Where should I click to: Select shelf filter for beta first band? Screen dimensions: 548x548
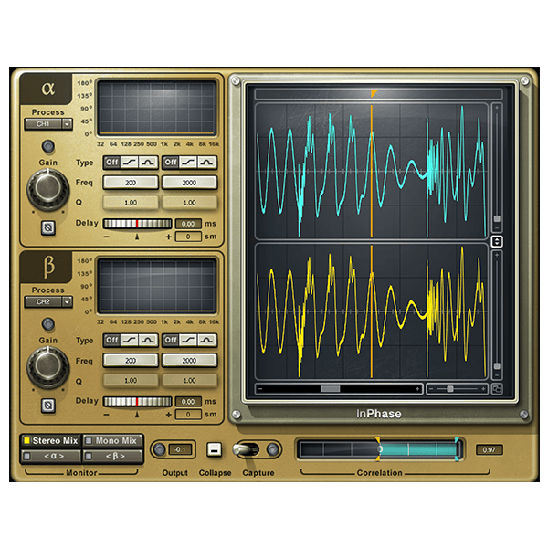tap(130, 340)
